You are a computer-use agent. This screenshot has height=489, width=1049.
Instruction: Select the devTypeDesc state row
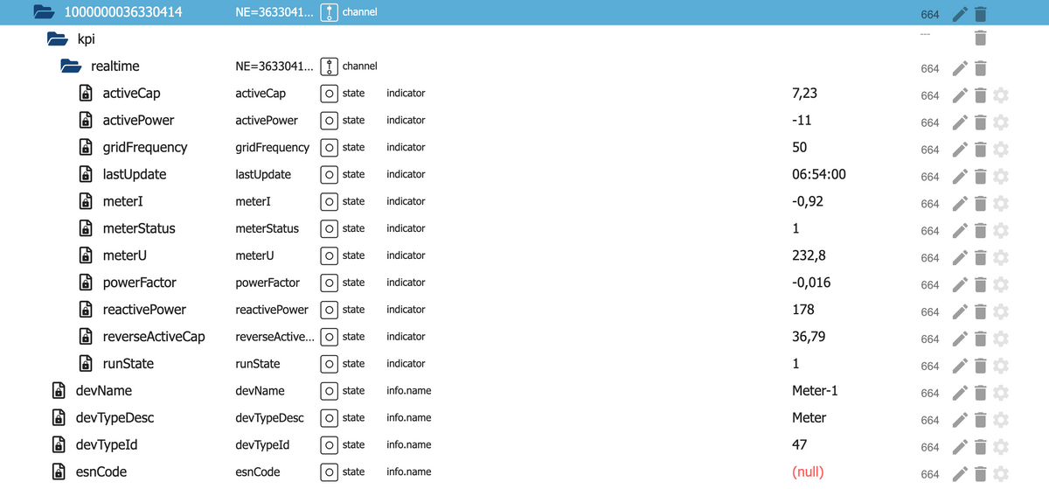(115, 418)
